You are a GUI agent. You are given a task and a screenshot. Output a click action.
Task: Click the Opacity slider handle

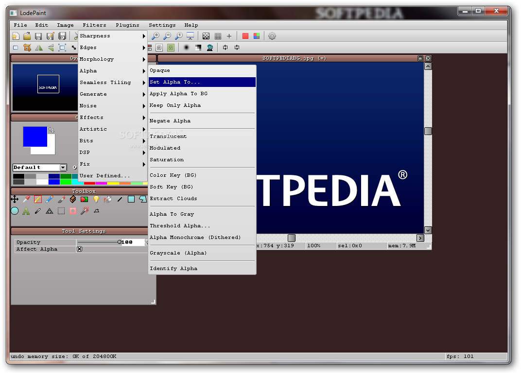[x=119, y=242]
